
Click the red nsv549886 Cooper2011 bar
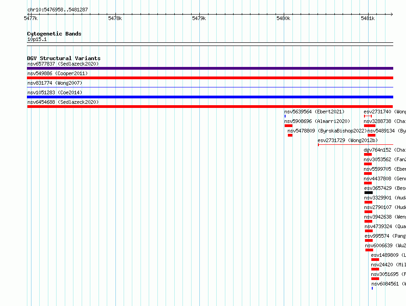click(210, 78)
